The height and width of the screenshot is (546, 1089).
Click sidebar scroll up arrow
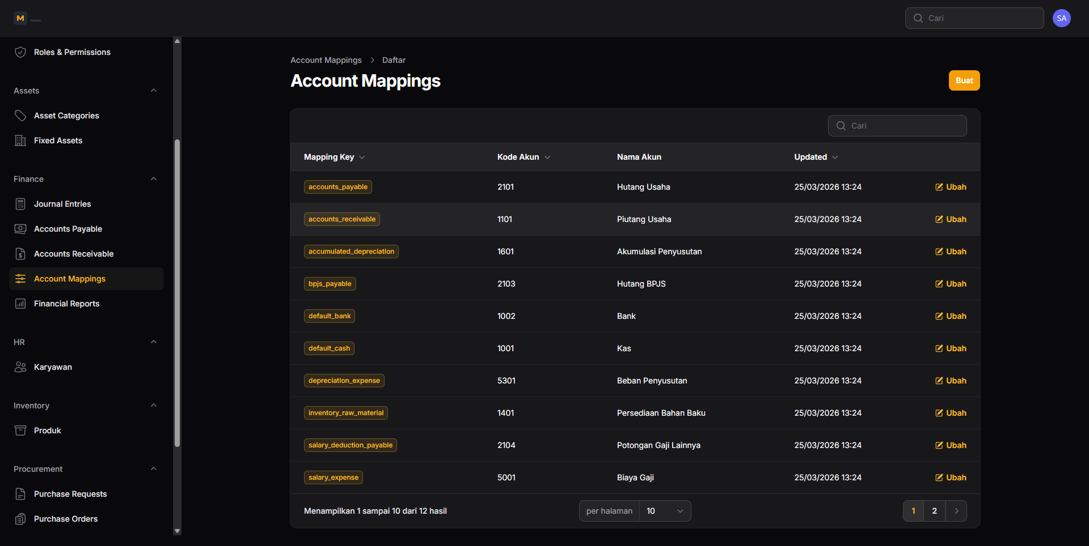(177, 41)
